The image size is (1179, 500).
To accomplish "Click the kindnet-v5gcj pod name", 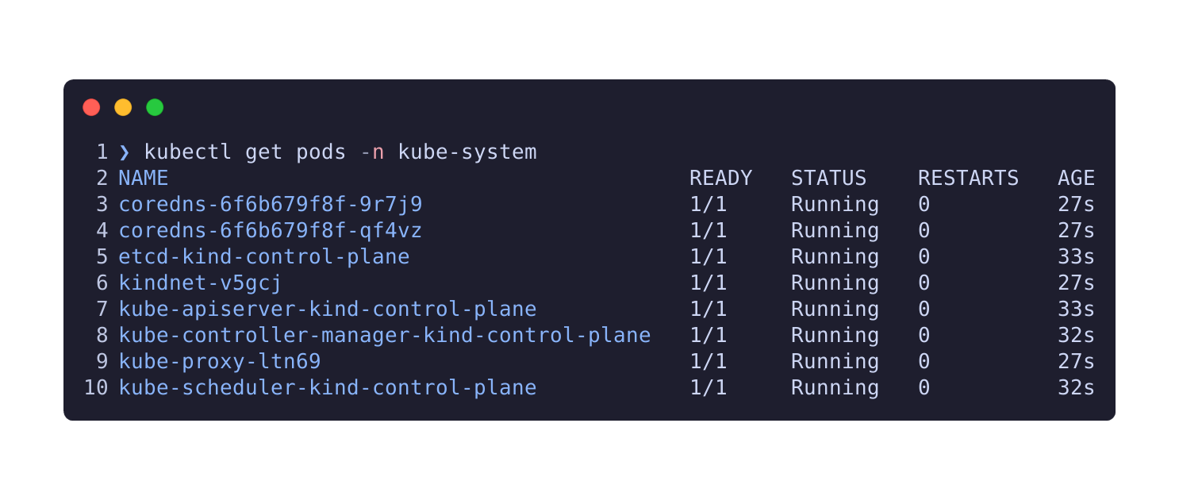I will pyautogui.click(x=200, y=283).
